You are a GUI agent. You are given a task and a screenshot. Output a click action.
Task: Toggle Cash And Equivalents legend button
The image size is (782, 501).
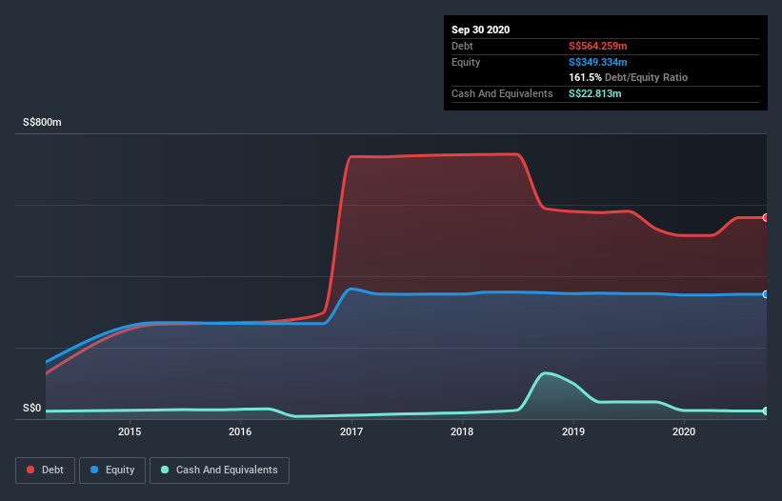[219, 471]
